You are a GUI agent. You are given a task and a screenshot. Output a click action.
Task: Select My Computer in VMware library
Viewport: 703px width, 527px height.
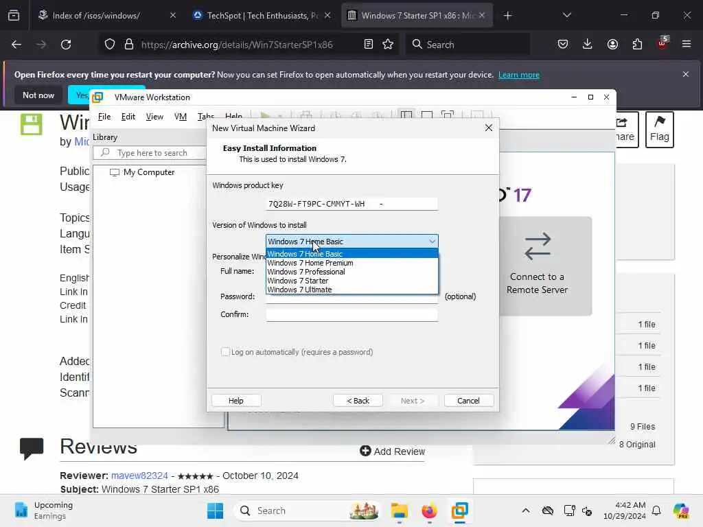[143, 172]
